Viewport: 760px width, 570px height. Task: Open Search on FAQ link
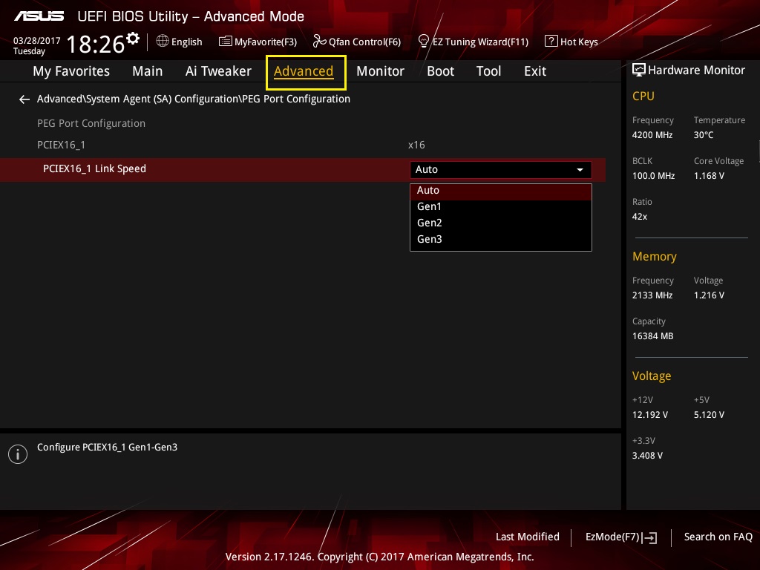coord(718,537)
